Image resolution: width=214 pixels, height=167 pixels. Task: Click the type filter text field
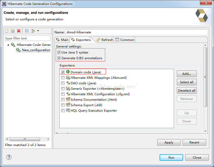click(x=28, y=38)
